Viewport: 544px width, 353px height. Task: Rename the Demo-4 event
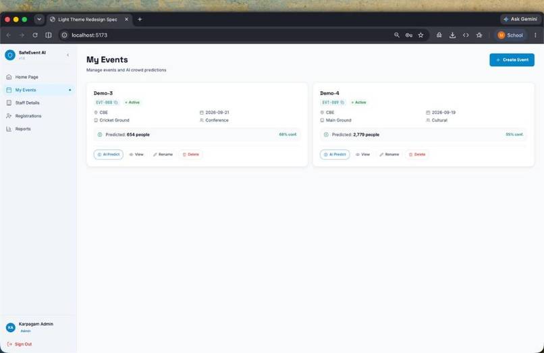[389, 155]
